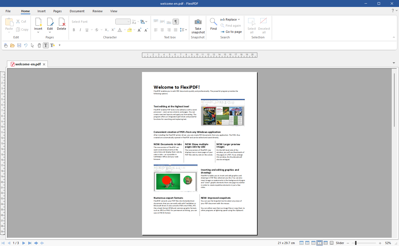Image resolution: width=399 pixels, height=246 pixels.
Task: Click the zoom out minus button
Action: [348, 243]
